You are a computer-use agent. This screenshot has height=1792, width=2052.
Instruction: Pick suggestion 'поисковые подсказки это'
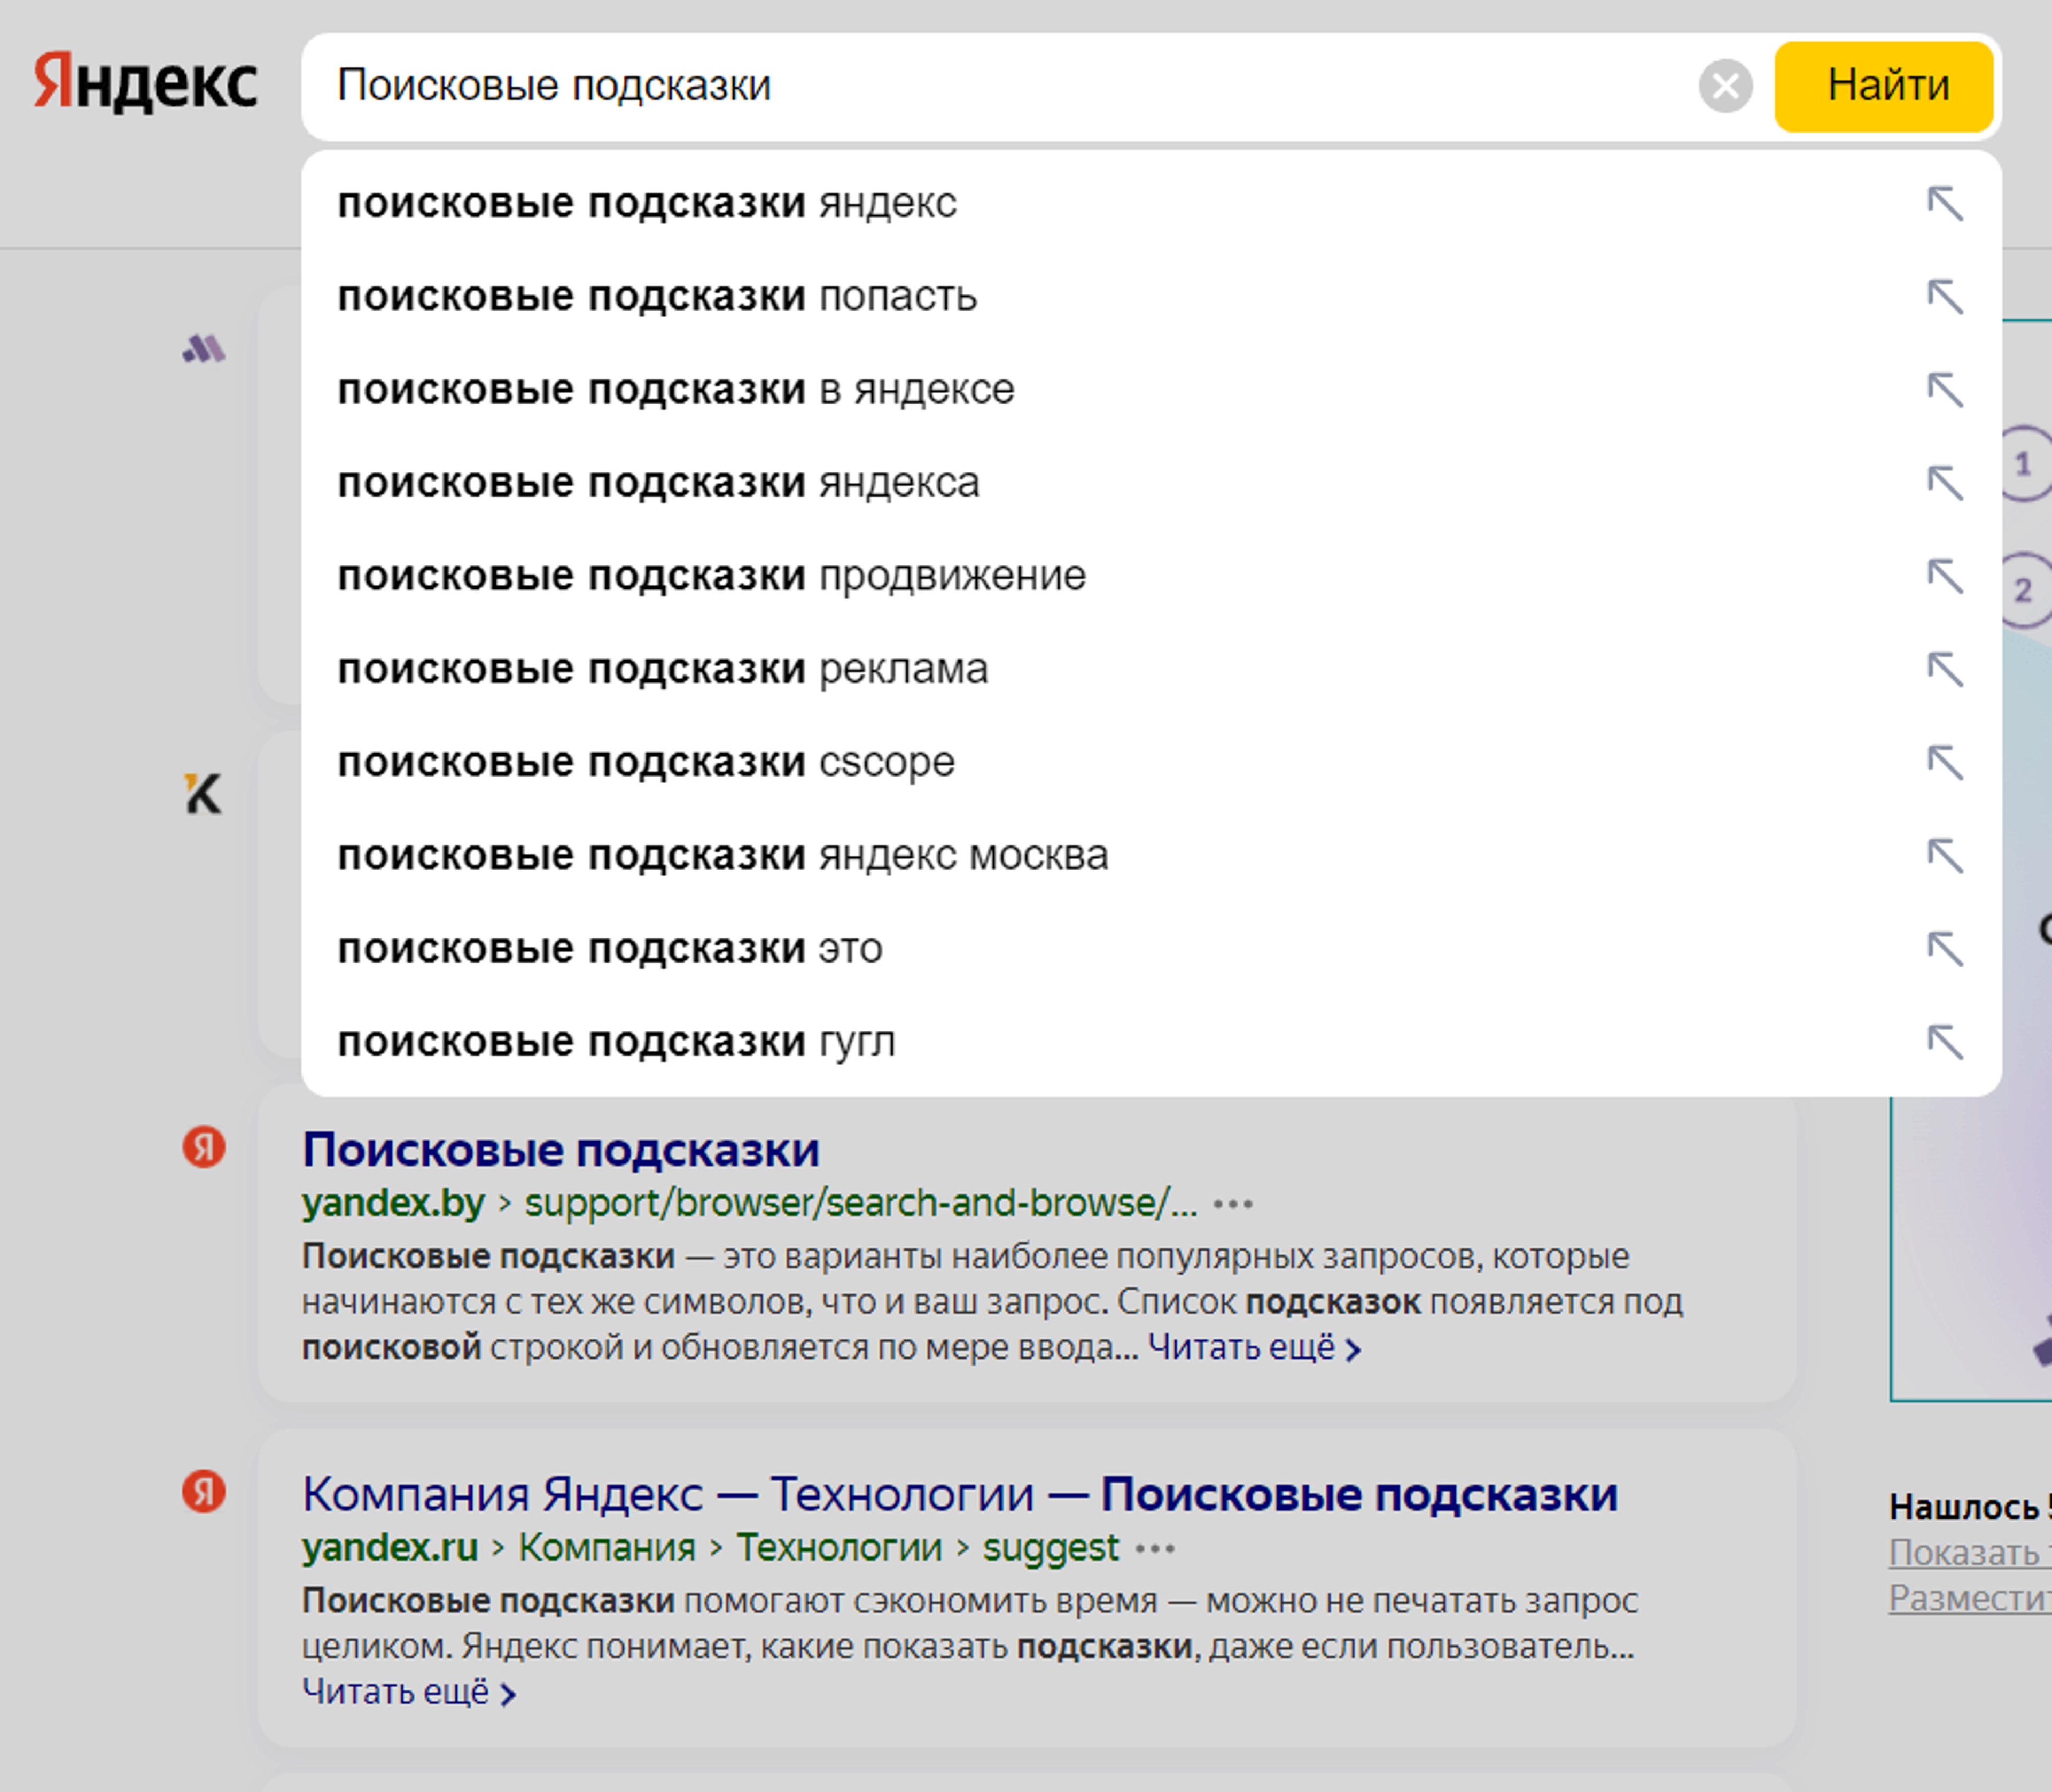[x=610, y=949]
